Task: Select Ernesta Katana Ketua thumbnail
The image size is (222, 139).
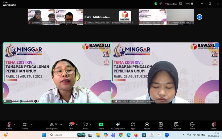Action: pyautogui.click(x=180, y=17)
